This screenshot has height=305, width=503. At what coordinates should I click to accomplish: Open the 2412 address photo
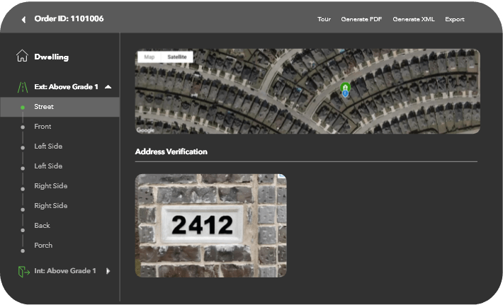point(210,226)
